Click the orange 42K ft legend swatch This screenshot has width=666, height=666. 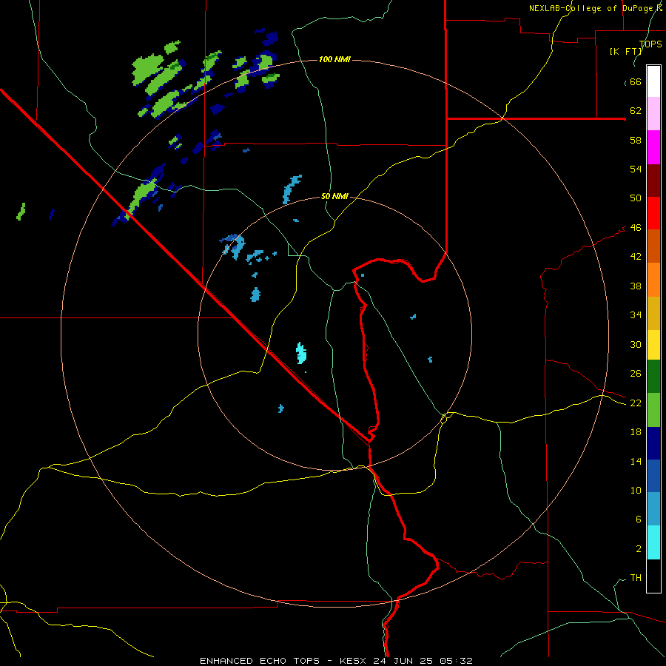click(653, 280)
